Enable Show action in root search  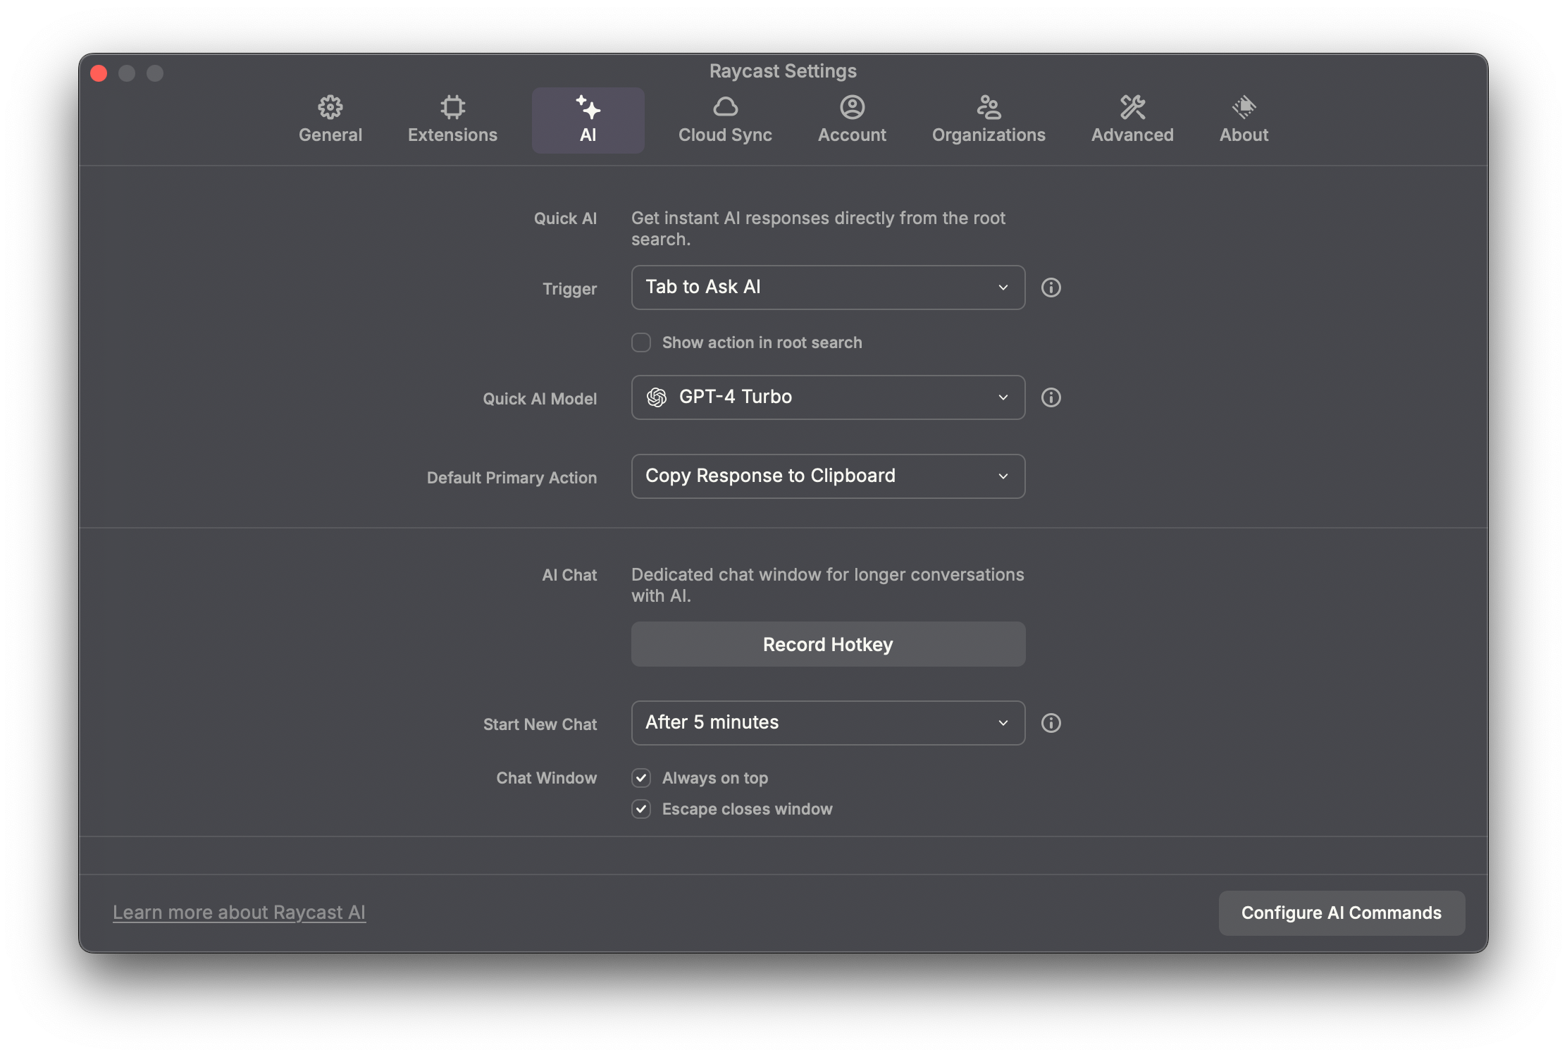click(x=641, y=342)
